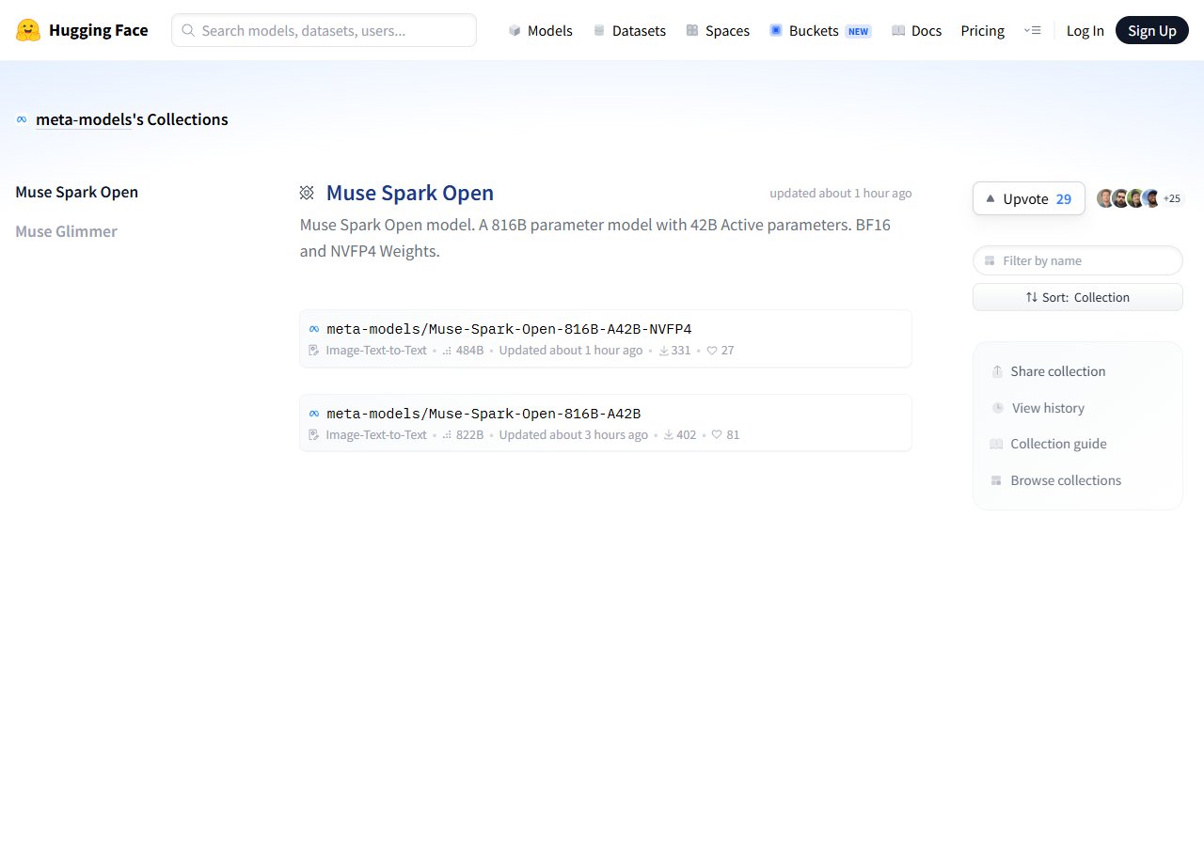
Task: Open the Models page
Action: pos(540,31)
